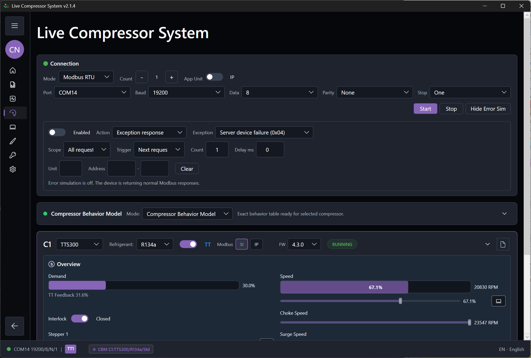Increase Count with plus button

click(x=172, y=77)
